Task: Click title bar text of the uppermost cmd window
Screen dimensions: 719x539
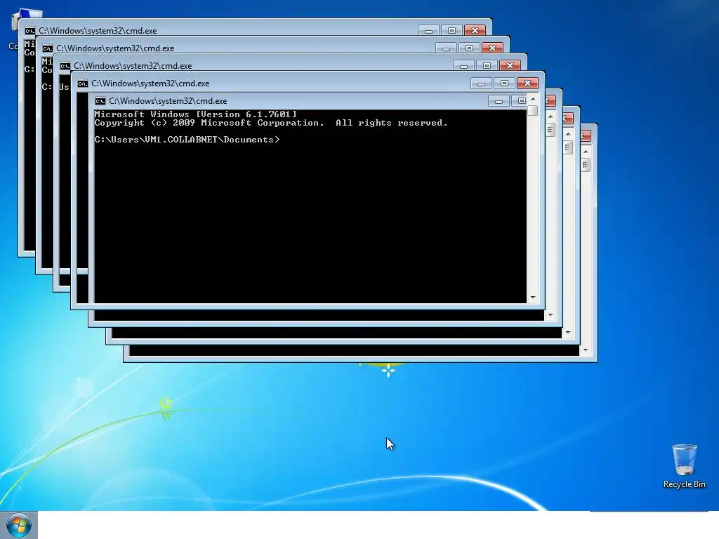Action: point(98,31)
